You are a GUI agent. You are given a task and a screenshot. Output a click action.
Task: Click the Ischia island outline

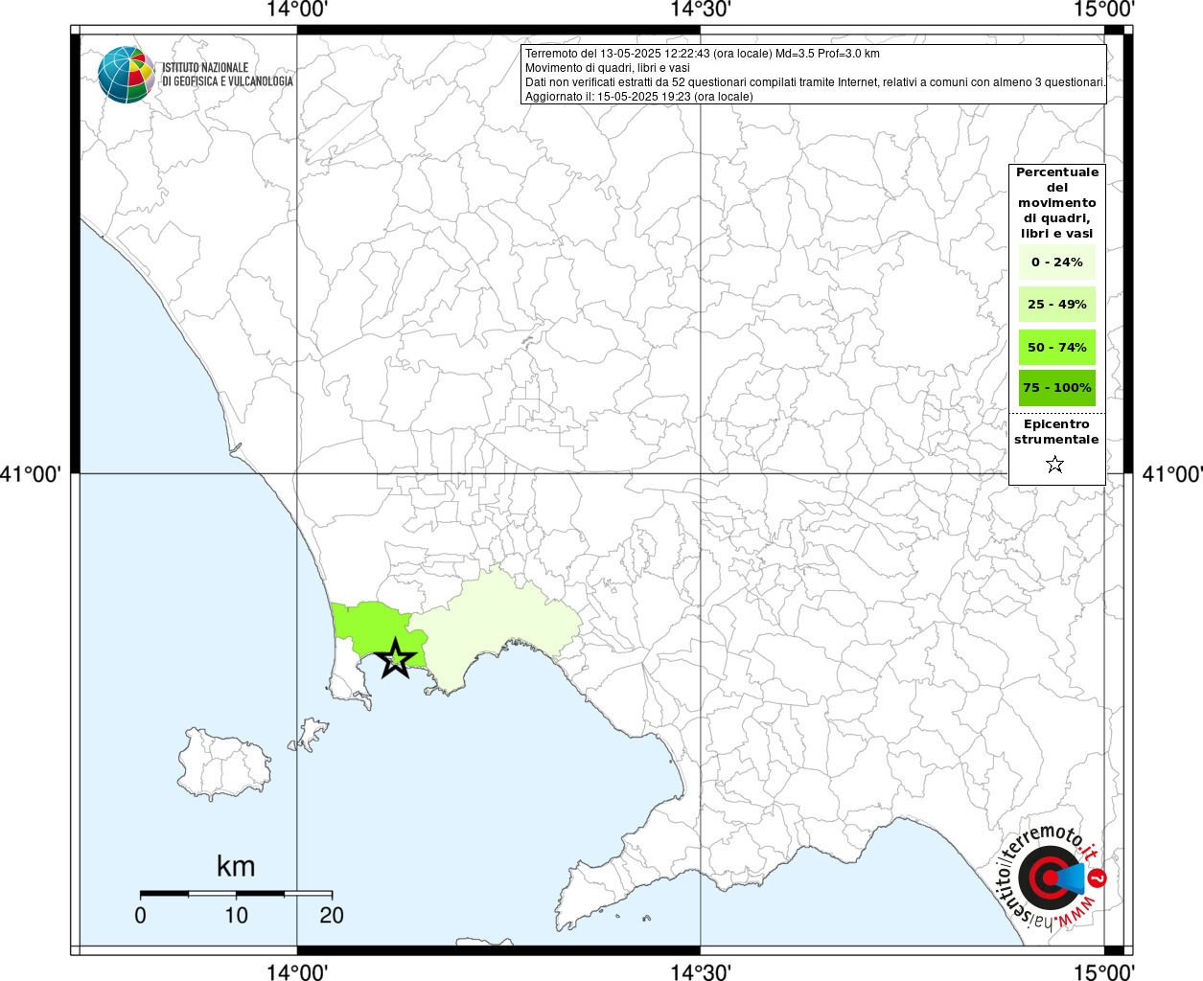[x=222, y=764]
